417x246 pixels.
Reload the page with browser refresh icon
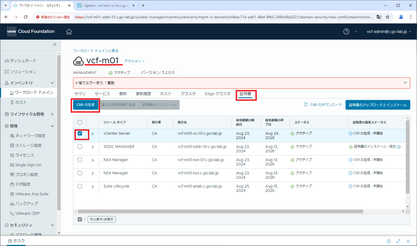[26, 17]
